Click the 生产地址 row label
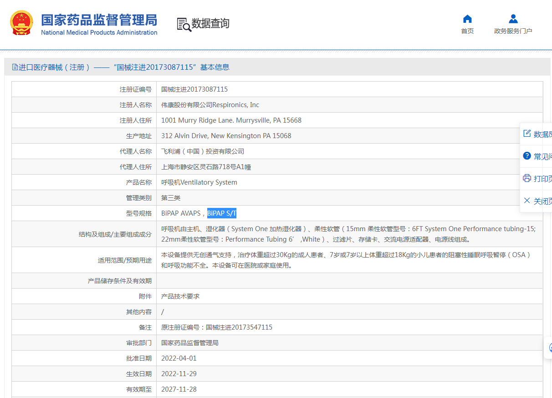The height and width of the screenshot is (398, 552). 139,136
